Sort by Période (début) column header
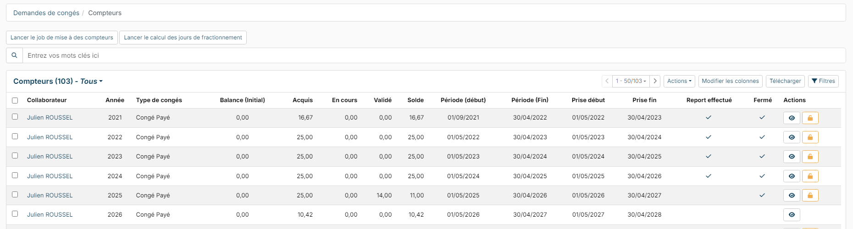 click(463, 100)
